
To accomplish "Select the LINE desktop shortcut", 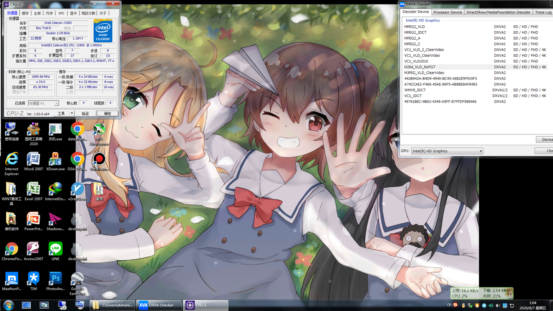I will tap(55, 251).
